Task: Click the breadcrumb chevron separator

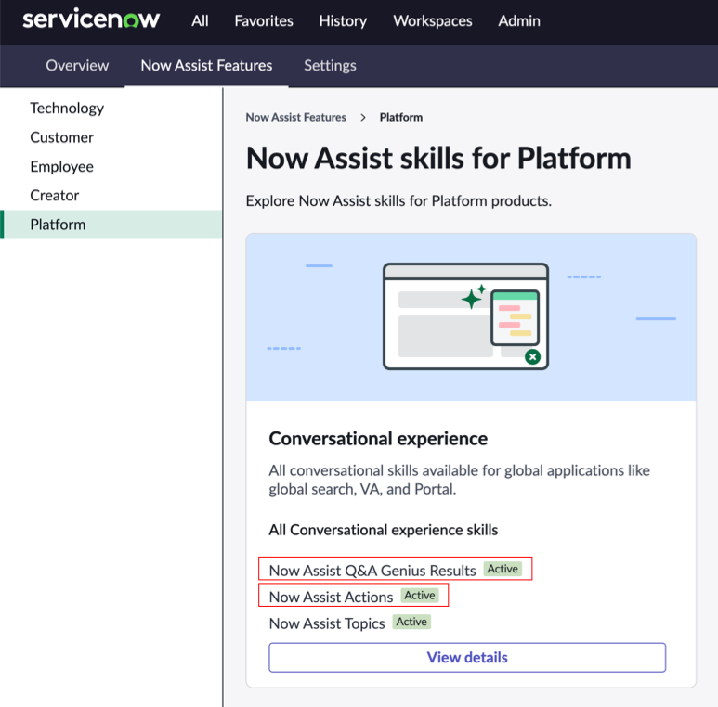Action: pos(363,118)
